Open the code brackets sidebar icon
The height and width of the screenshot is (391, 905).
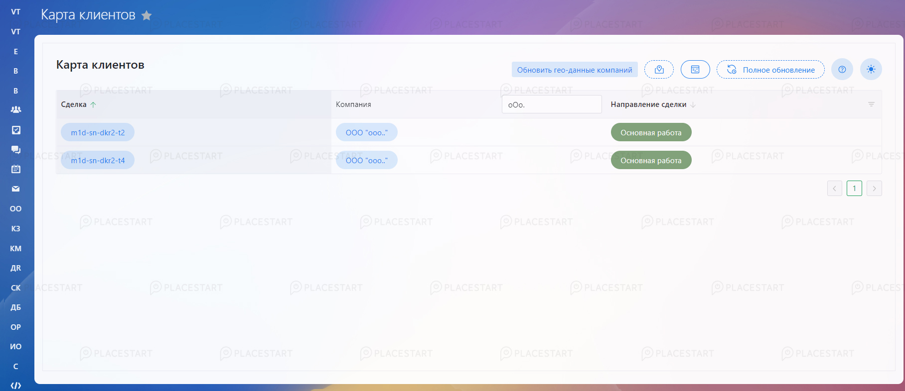(16, 386)
